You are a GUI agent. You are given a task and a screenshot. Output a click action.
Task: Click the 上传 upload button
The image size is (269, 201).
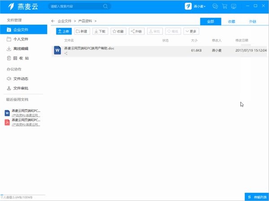click(64, 31)
